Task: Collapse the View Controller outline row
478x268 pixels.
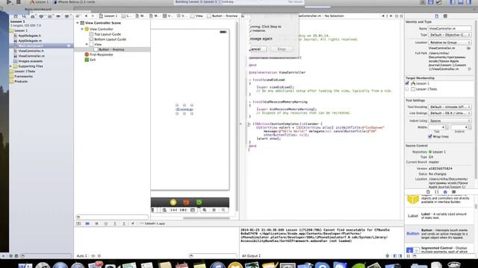Action: click(x=82, y=29)
